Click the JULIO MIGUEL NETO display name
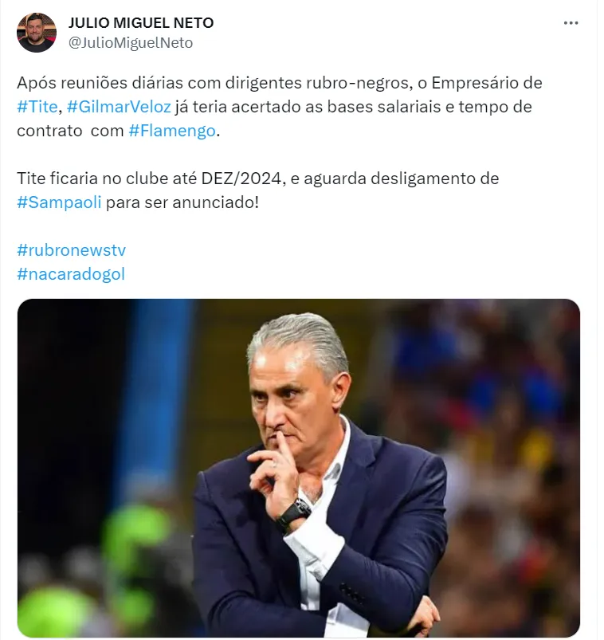 [x=141, y=23]
